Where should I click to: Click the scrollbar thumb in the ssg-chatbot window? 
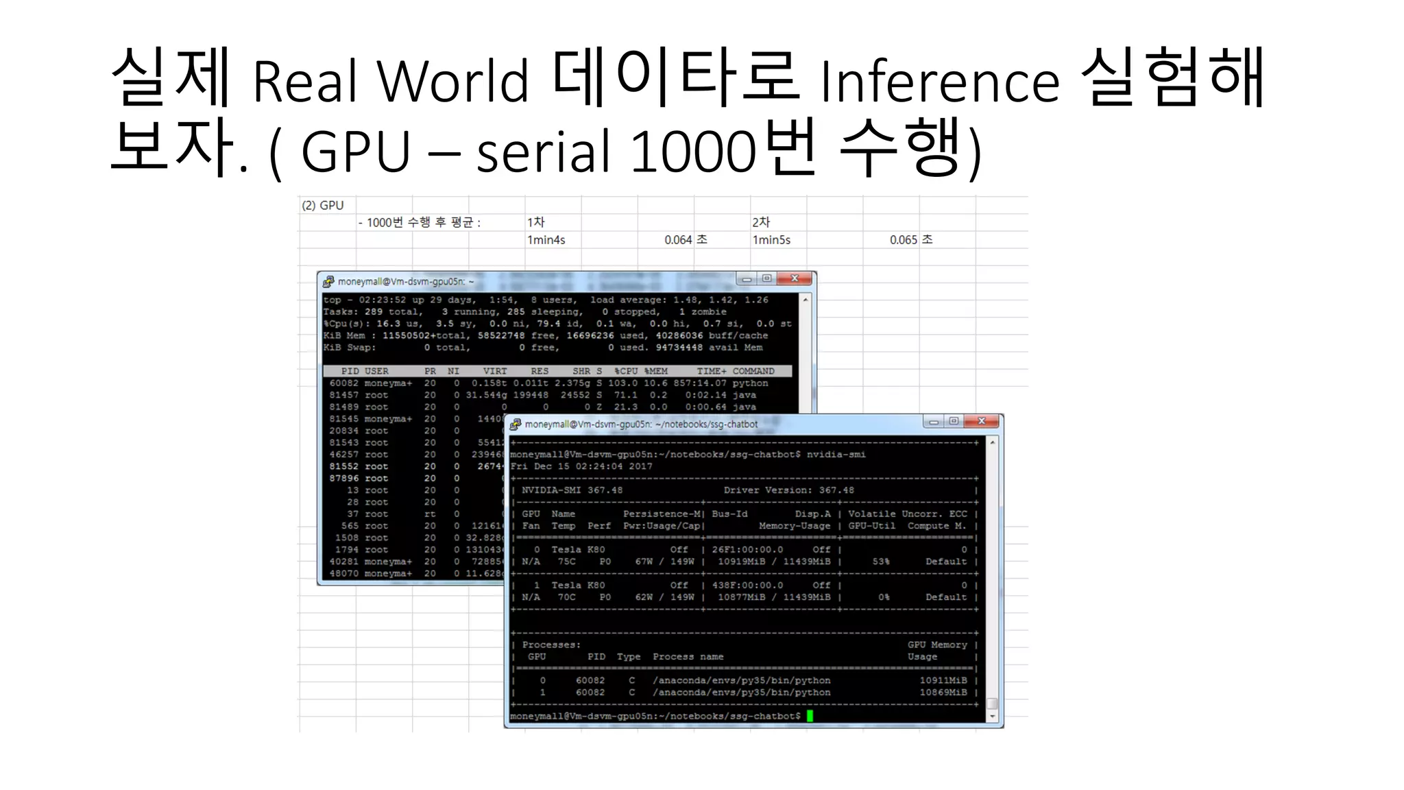point(992,704)
